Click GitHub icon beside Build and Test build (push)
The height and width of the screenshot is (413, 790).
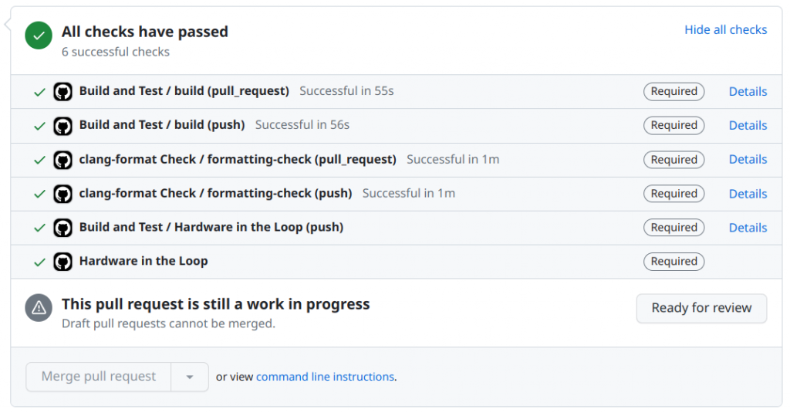click(x=62, y=126)
